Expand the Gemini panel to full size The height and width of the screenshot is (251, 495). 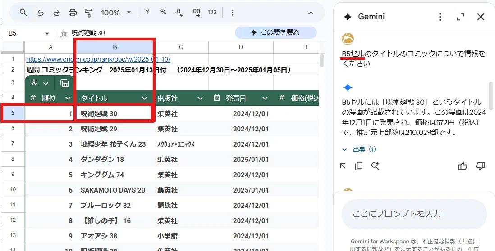tap(461, 17)
